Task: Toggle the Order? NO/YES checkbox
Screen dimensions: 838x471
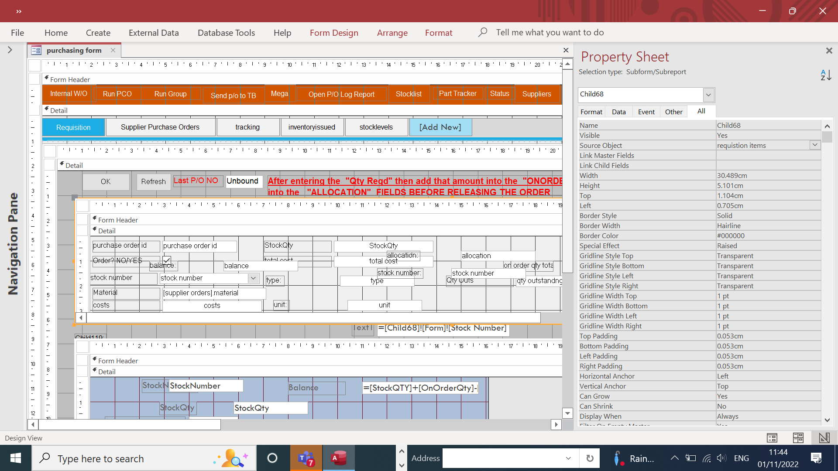Action: (x=167, y=260)
